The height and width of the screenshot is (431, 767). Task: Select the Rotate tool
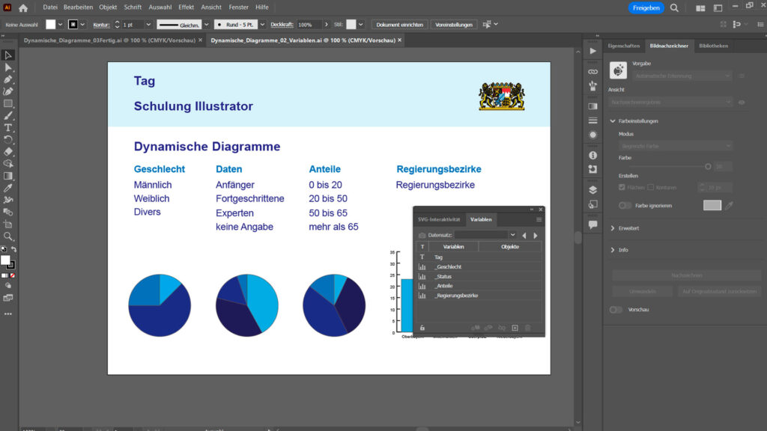coord(7,140)
